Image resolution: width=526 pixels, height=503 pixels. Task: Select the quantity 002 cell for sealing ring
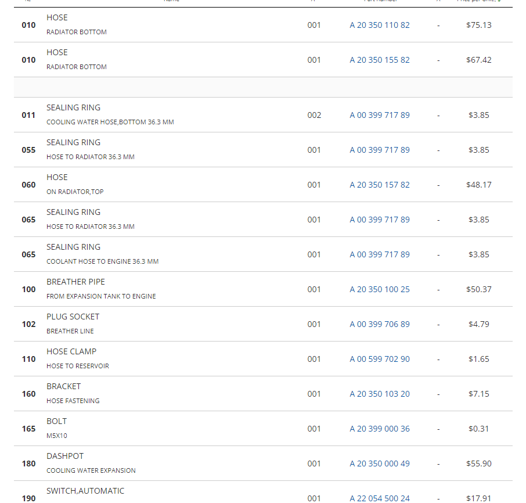[x=314, y=115]
